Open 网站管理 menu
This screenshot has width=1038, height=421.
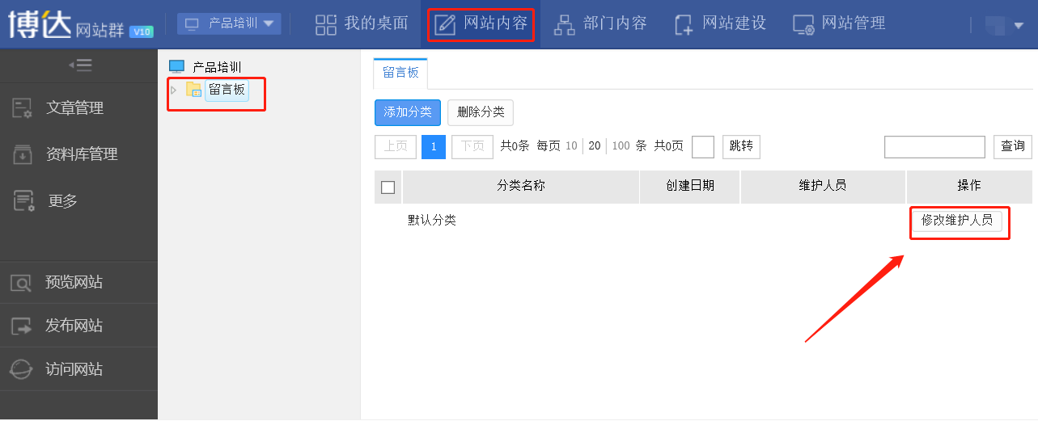tap(839, 23)
